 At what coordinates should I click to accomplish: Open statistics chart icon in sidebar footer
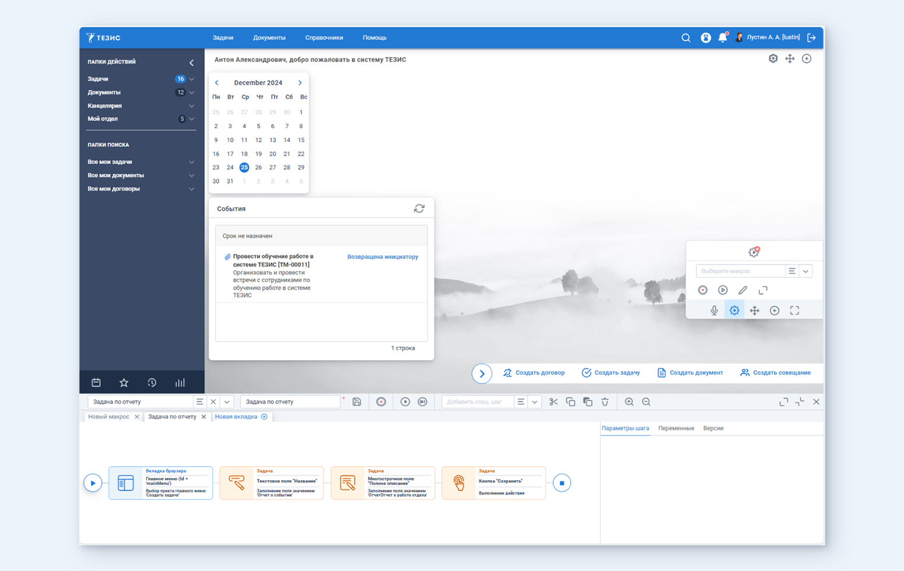click(x=180, y=383)
